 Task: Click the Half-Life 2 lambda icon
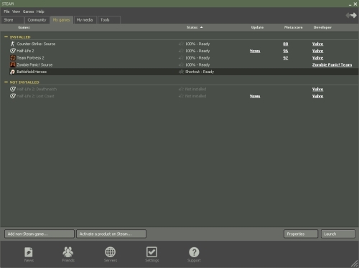click(13, 51)
